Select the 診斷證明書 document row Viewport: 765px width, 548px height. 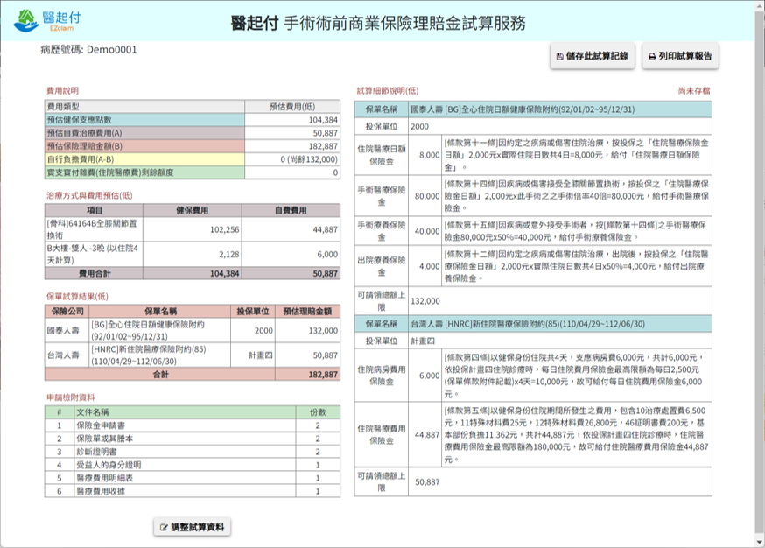(192, 451)
